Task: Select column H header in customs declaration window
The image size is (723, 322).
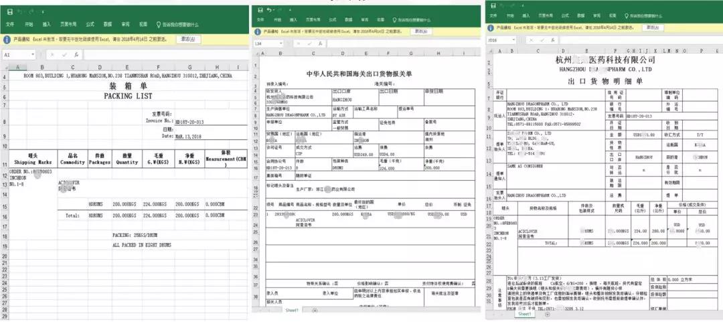Action: (x=438, y=53)
